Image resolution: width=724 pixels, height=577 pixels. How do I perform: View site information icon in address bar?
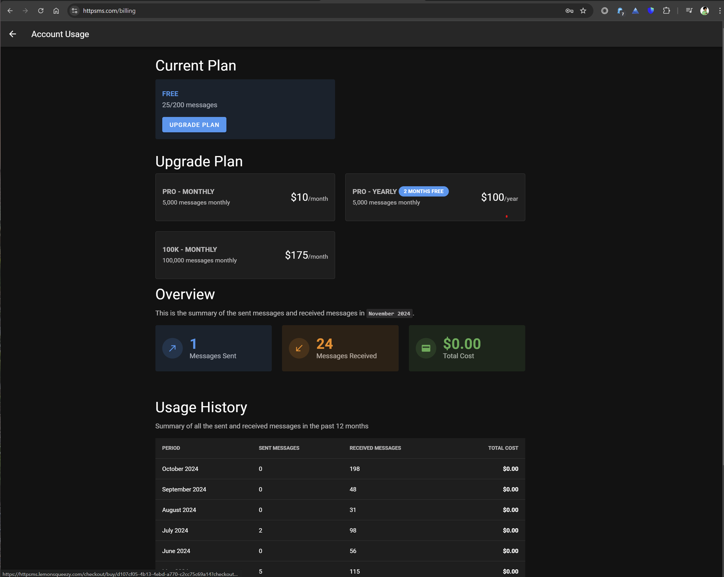74,11
